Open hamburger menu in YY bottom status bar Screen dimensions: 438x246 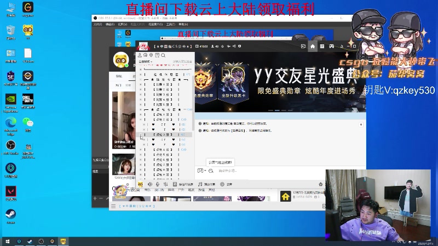point(113,206)
